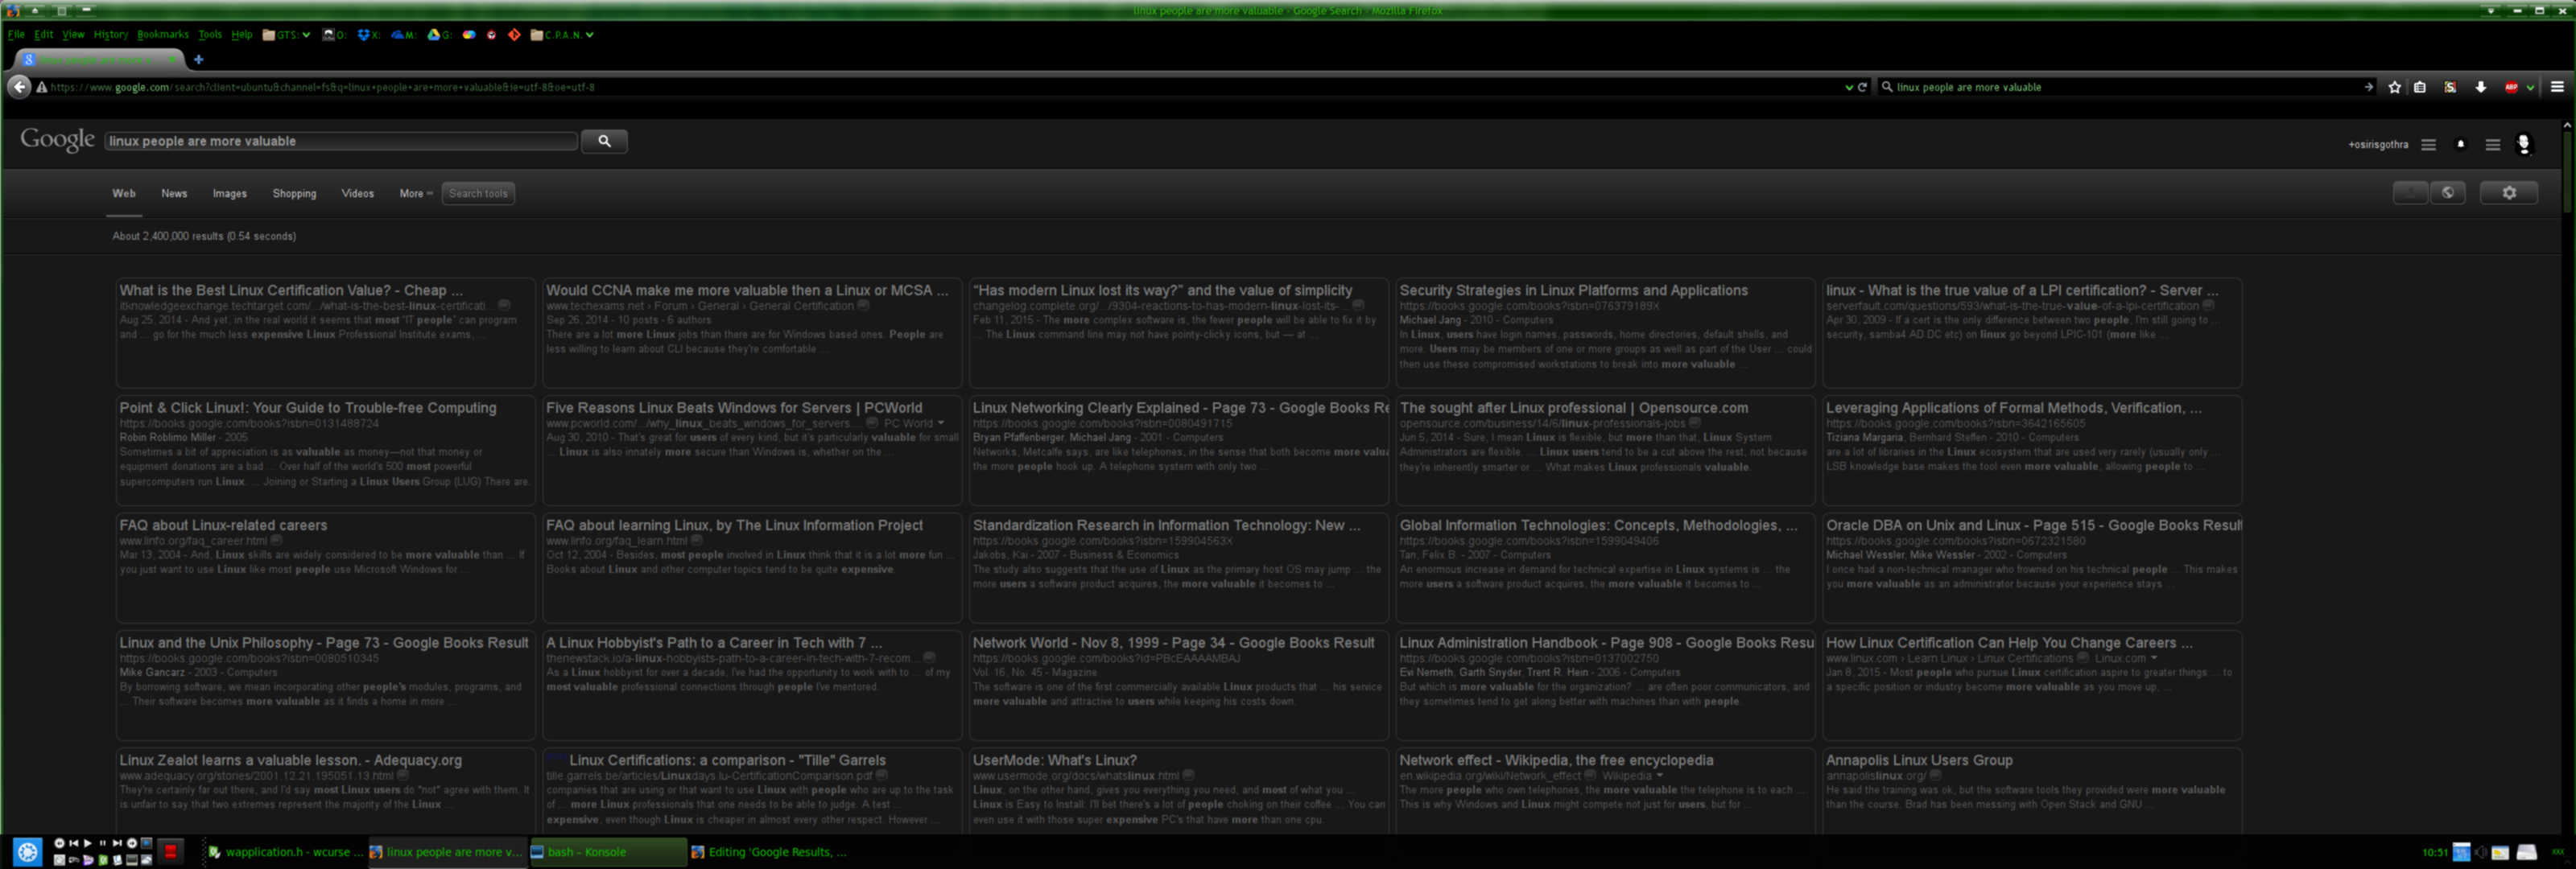Expand PC World result options arrow
This screenshot has height=869, width=2576.
[941, 423]
